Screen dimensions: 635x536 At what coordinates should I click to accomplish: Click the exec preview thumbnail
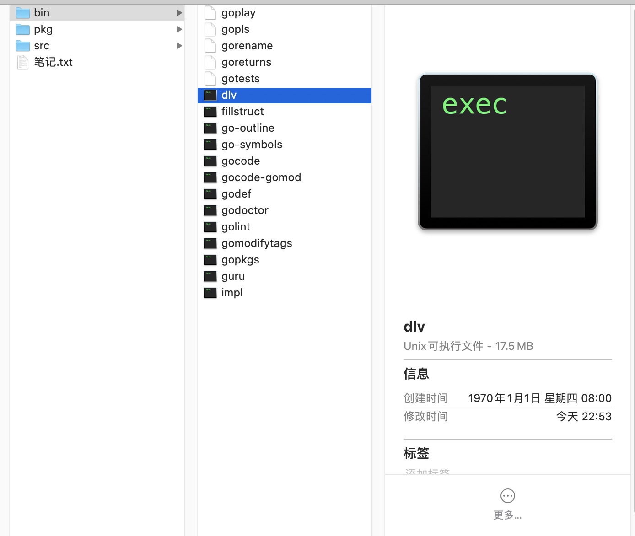(x=507, y=152)
